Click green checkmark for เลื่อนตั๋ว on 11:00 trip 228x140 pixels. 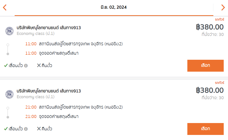click(6, 65)
